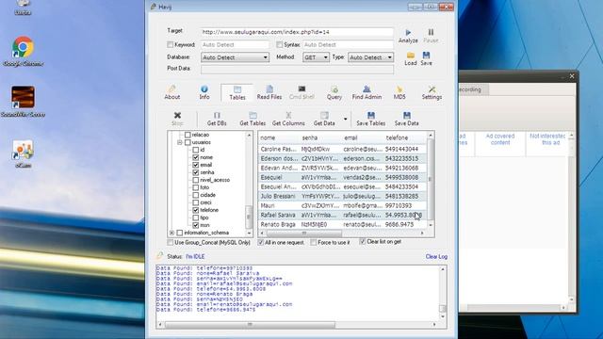This screenshot has height=339, width=603.
Task: Toggle All in one request checkbox
Action: (x=261, y=243)
